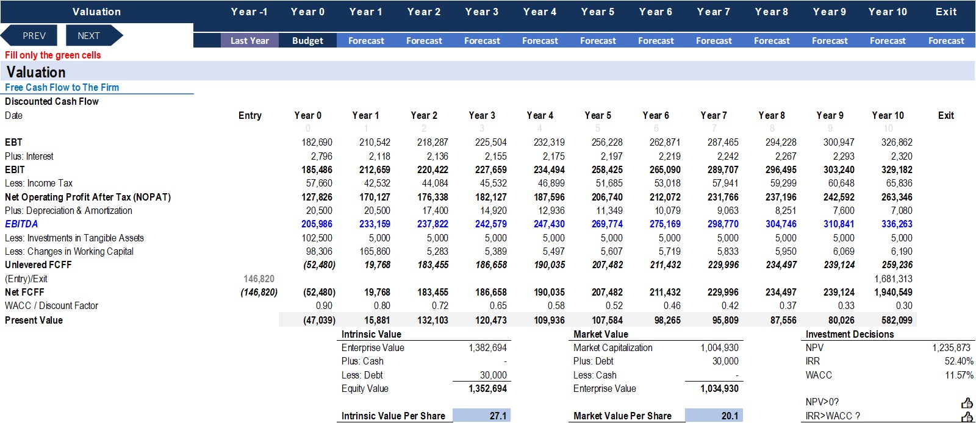Click the IRR>WACC thumbs-up icon
This screenshot has height=423, width=976.
point(967,416)
